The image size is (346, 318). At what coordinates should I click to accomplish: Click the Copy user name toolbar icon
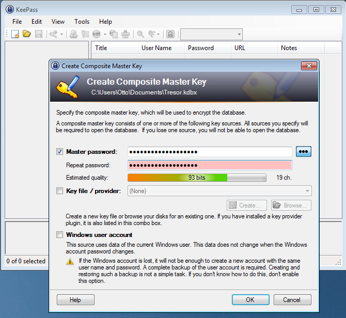[x=74, y=34]
